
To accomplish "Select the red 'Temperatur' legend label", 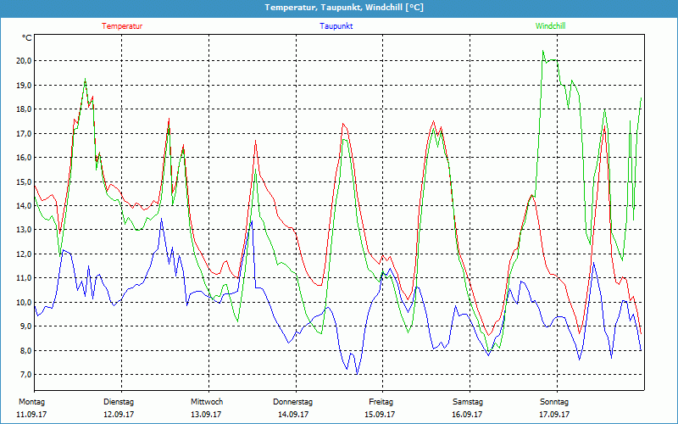I will [x=122, y=26].
